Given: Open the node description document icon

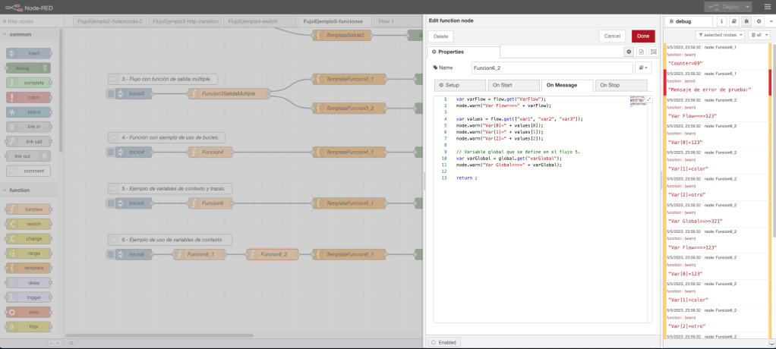Looking at the screenshot, I should click(x=641, y=52).
